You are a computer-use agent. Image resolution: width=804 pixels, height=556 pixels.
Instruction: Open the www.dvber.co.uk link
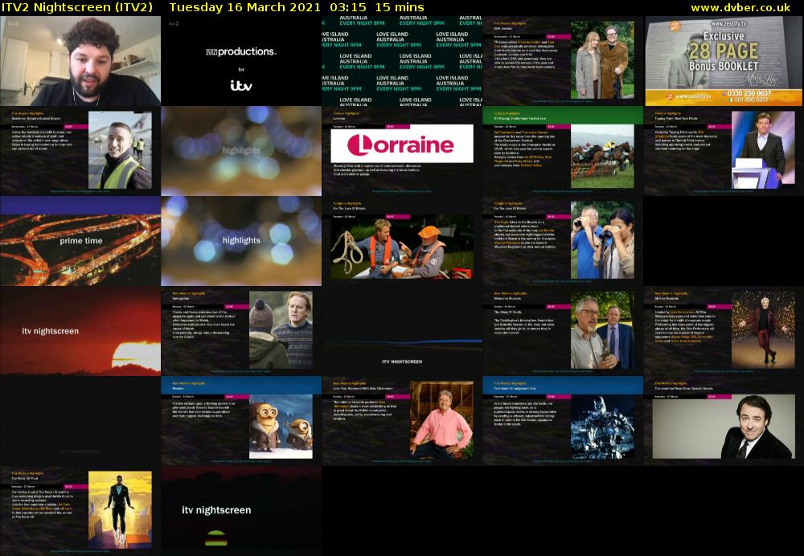pos(740,7)
